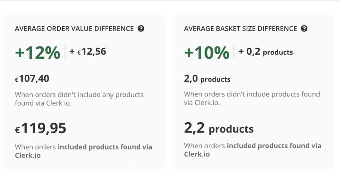Select the green +12% figure
The height and width of the screenshot is (182, 340).
click(38, 52)
